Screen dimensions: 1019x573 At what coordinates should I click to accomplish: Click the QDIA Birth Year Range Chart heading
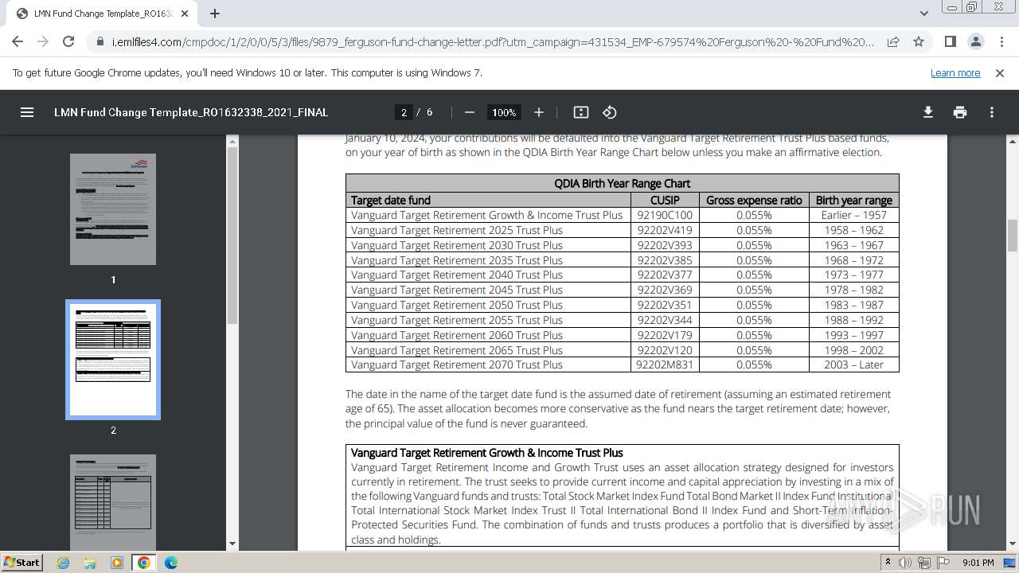coord(623,183)
